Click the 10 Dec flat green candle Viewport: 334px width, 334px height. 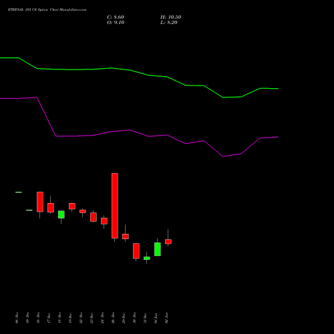pyautogui.click(x=29, y=210)
